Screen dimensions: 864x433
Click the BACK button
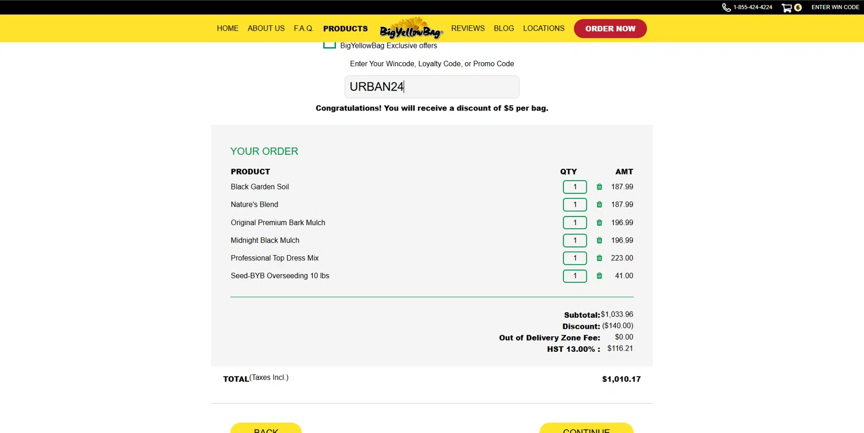[x=266, y=428]
